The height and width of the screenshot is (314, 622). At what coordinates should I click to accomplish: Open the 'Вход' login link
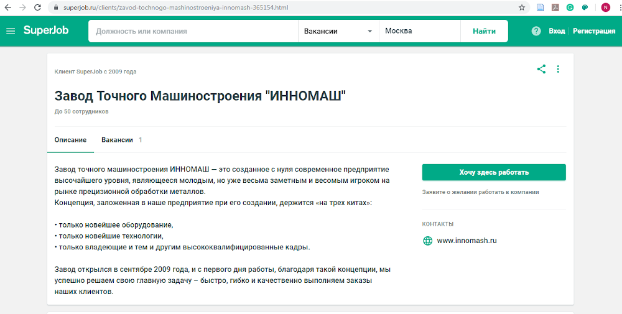557,31
